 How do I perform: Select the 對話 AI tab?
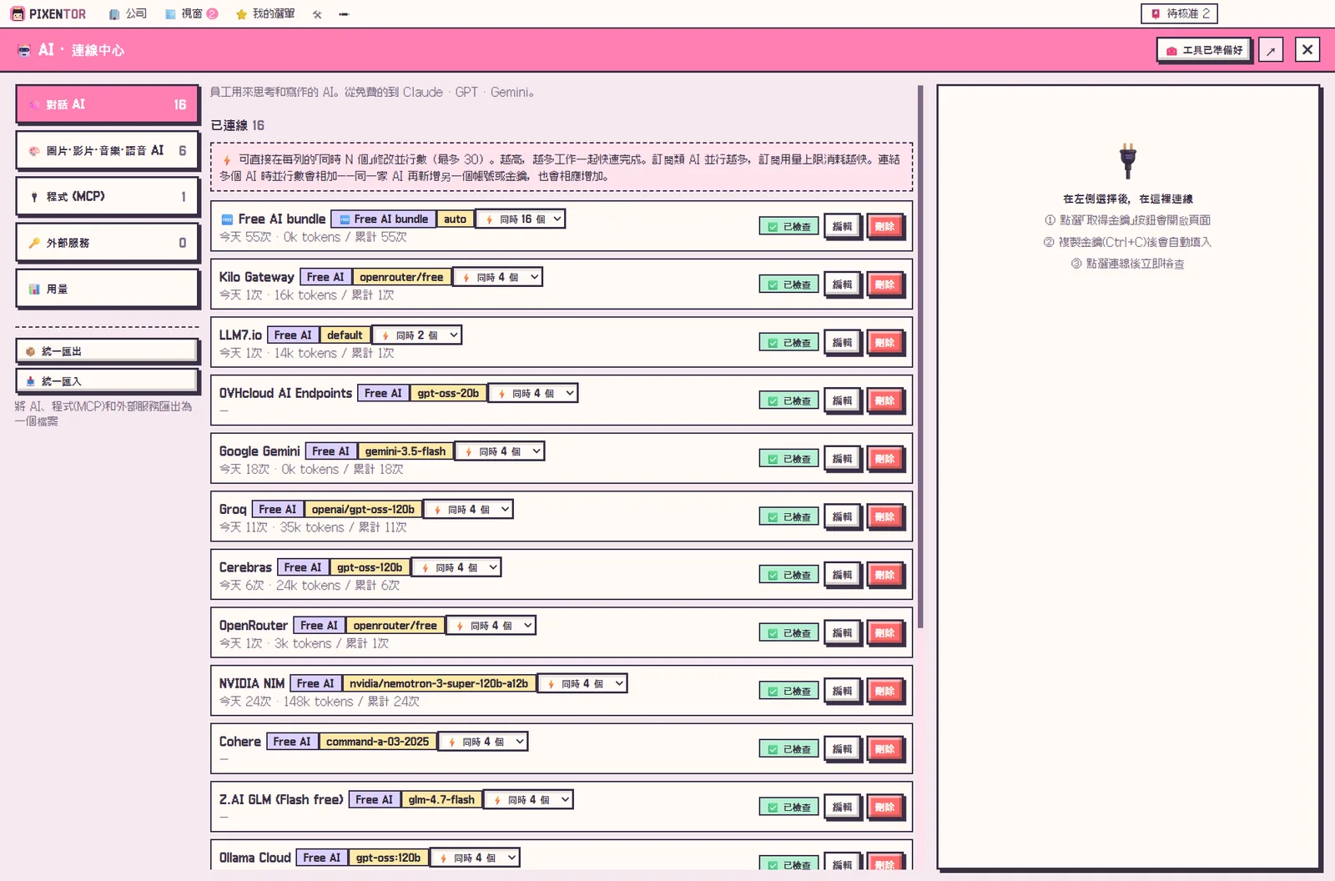(x=107, y=104)
